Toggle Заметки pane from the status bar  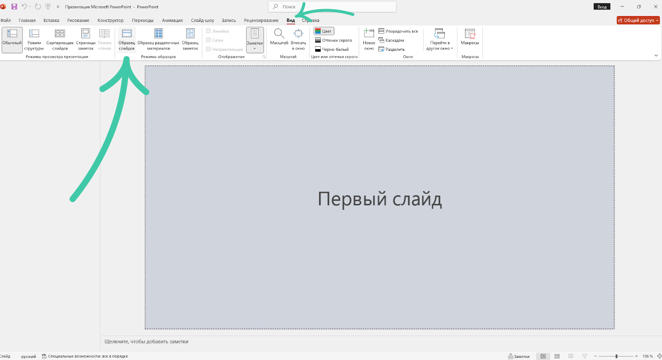click(519, 356)
